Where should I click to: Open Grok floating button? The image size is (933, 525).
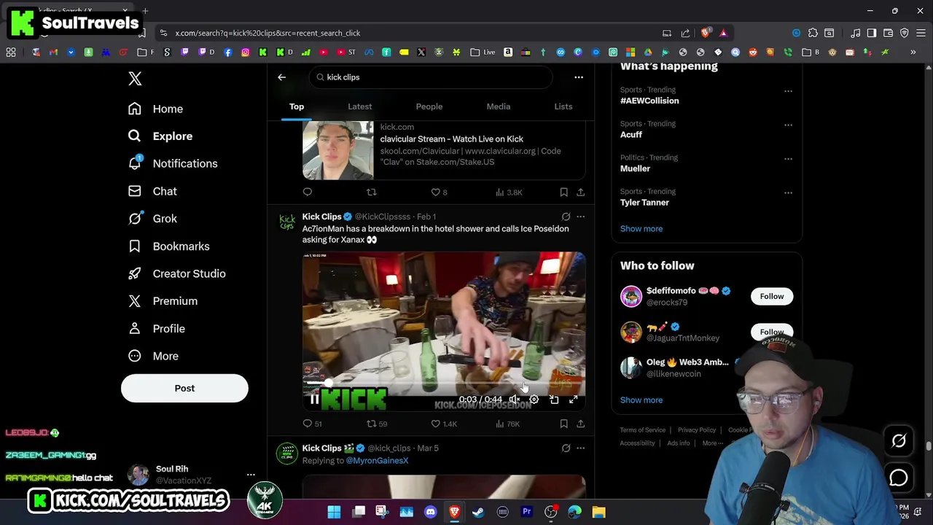899,440
